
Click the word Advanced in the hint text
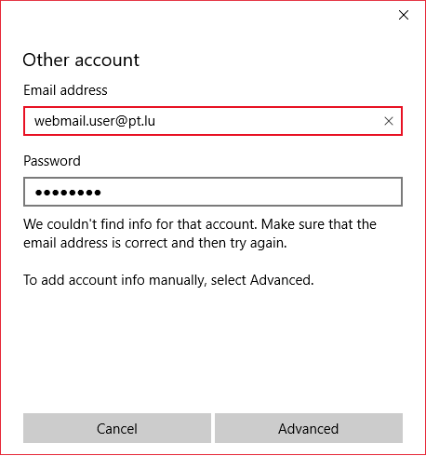[x=282, y=280]
